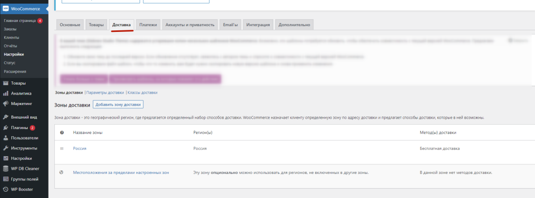Open Местоположения за пределами настроенных зон
The height and width of the screenshot is (198, 535).
coord(121,173)
